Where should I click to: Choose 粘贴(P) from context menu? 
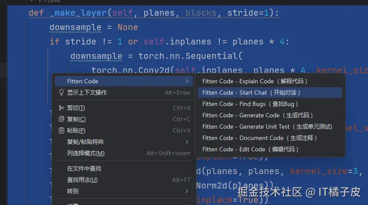[x=124, y=130]
